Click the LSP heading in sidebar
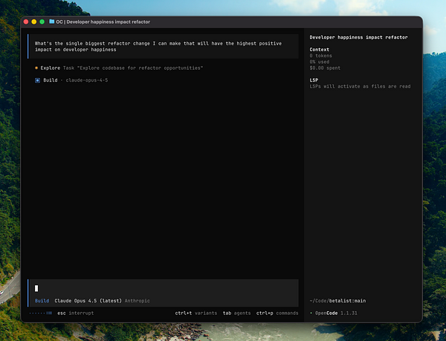This screenshot has width=446, height=341. tap(314, 80)
